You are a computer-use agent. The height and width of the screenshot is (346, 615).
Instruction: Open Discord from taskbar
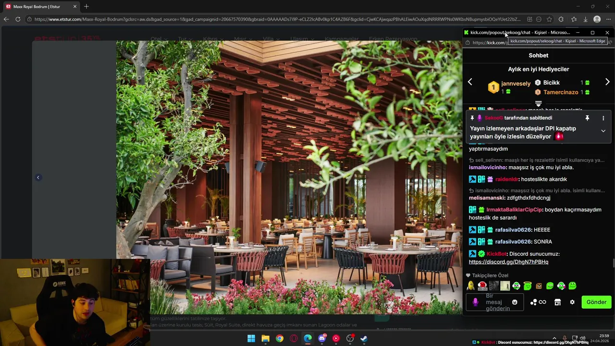[x=322, y=338]
